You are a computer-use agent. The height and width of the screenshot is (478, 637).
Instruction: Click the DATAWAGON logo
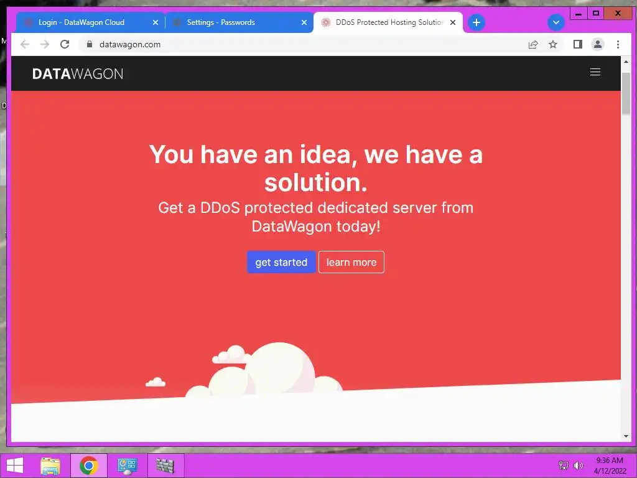(78, 74)
